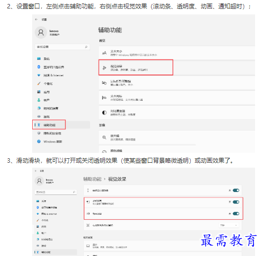The height and width of the screenshot is (256, 261).
Task: Toggle the 透明效果 transparency effects switch
Action: pos(236,202)
